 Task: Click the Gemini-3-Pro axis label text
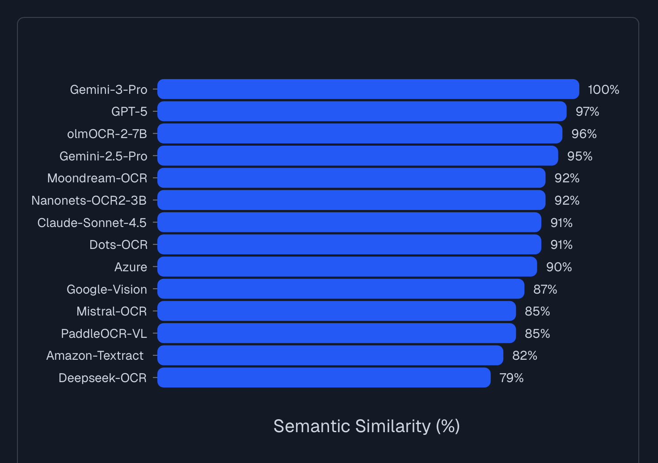109,90
